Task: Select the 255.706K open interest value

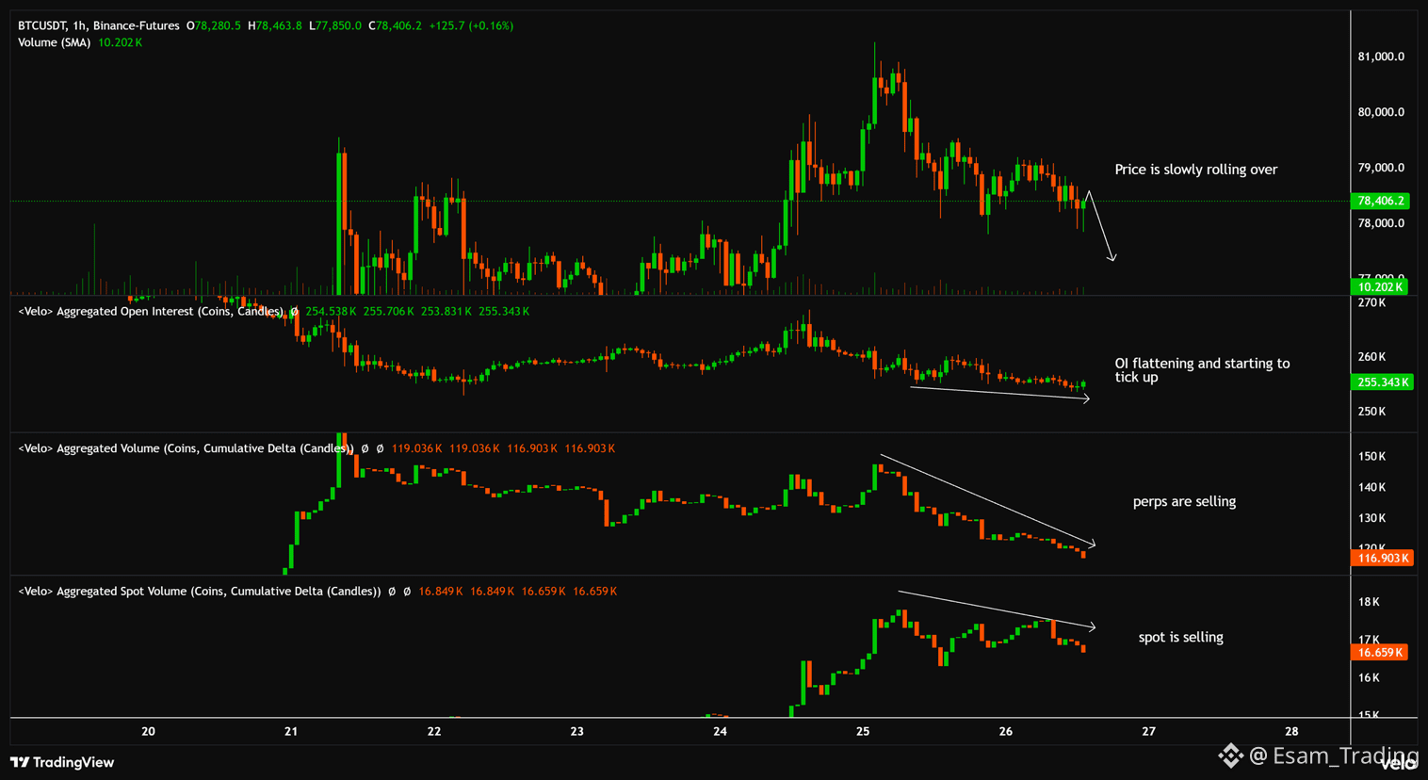Action: tap(388, 311)
